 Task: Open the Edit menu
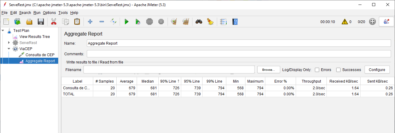(13, 13)
